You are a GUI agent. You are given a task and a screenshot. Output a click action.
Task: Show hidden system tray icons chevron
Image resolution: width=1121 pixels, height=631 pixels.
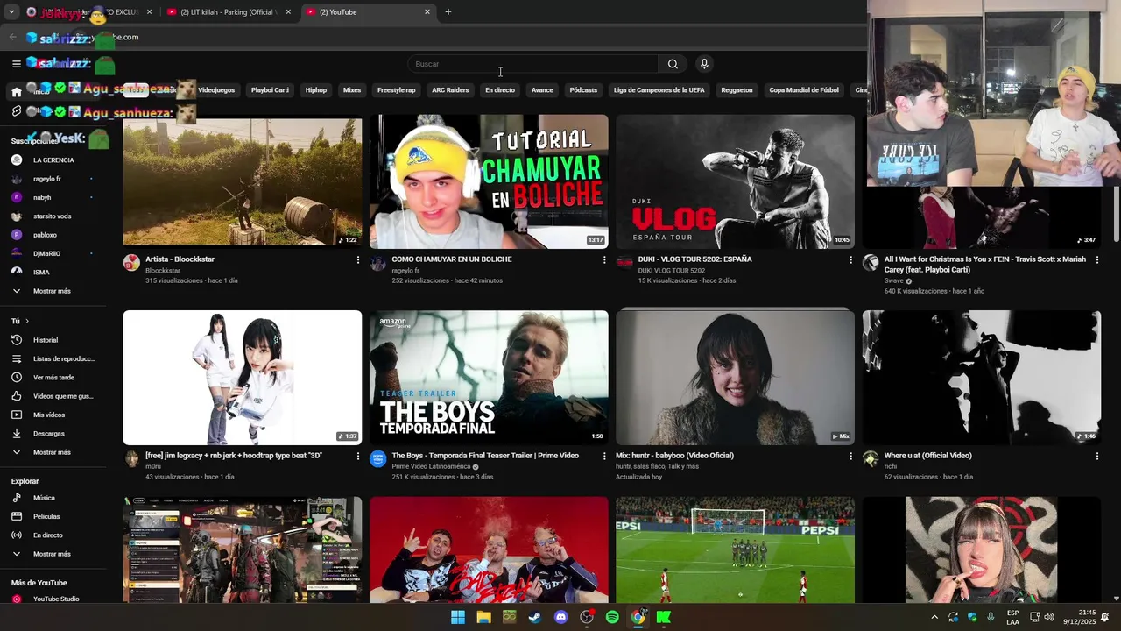tap(934, 617)
